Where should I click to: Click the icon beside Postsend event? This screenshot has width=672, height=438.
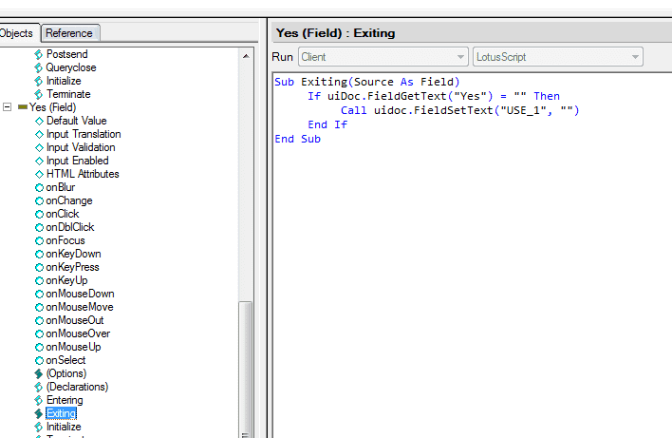[39, 54]
